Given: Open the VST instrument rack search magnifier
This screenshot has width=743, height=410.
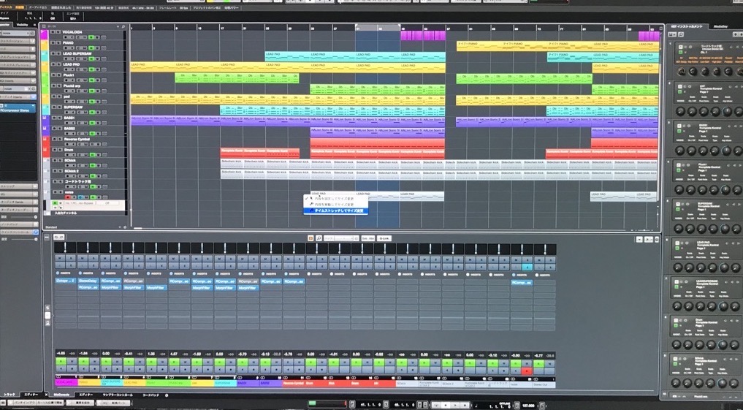Looking at the screenshot, I should point(681,34).
